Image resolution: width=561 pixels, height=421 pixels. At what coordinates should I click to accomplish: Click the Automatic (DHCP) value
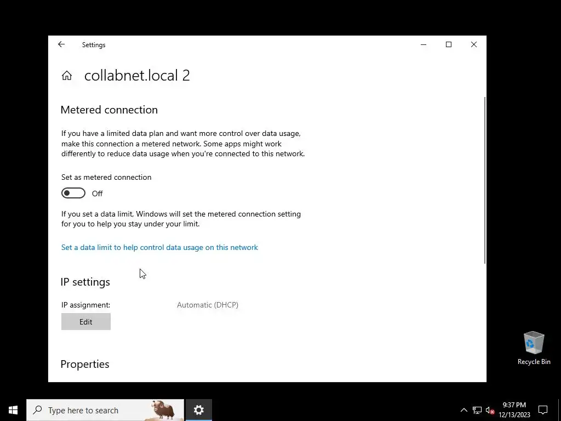[x=208, y=305]
